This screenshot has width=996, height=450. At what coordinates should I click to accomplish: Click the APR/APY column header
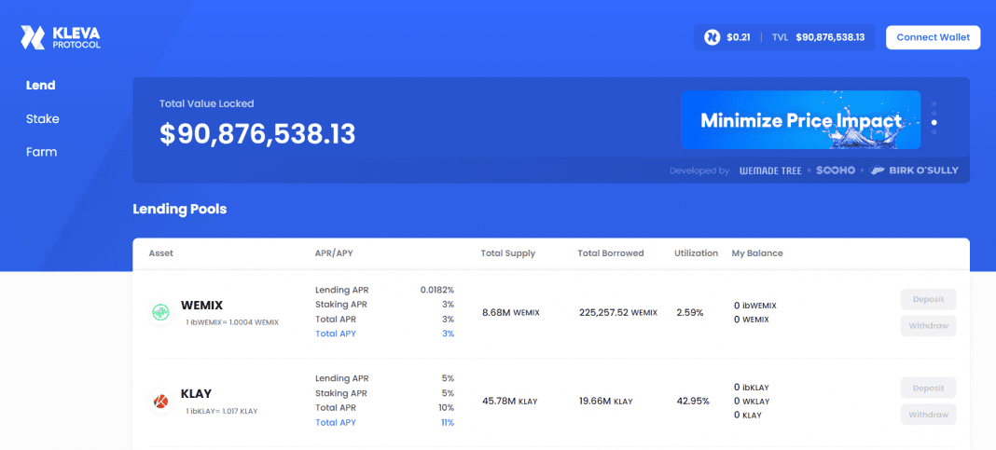click(x=334, y=253)
